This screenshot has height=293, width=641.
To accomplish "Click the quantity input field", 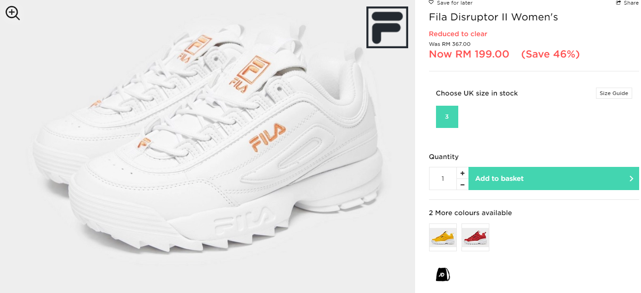I will click(x=443, y=178).
